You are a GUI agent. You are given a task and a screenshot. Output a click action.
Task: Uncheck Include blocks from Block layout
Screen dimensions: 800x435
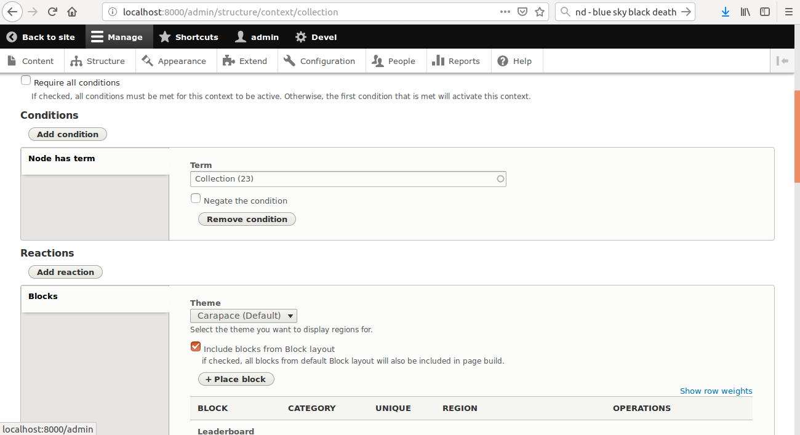[196, 347]
